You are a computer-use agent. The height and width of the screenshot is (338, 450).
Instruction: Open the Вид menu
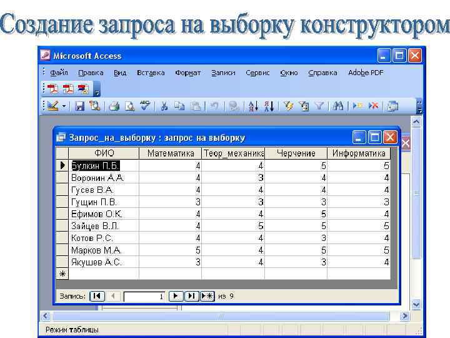click(x=120, y=73)
